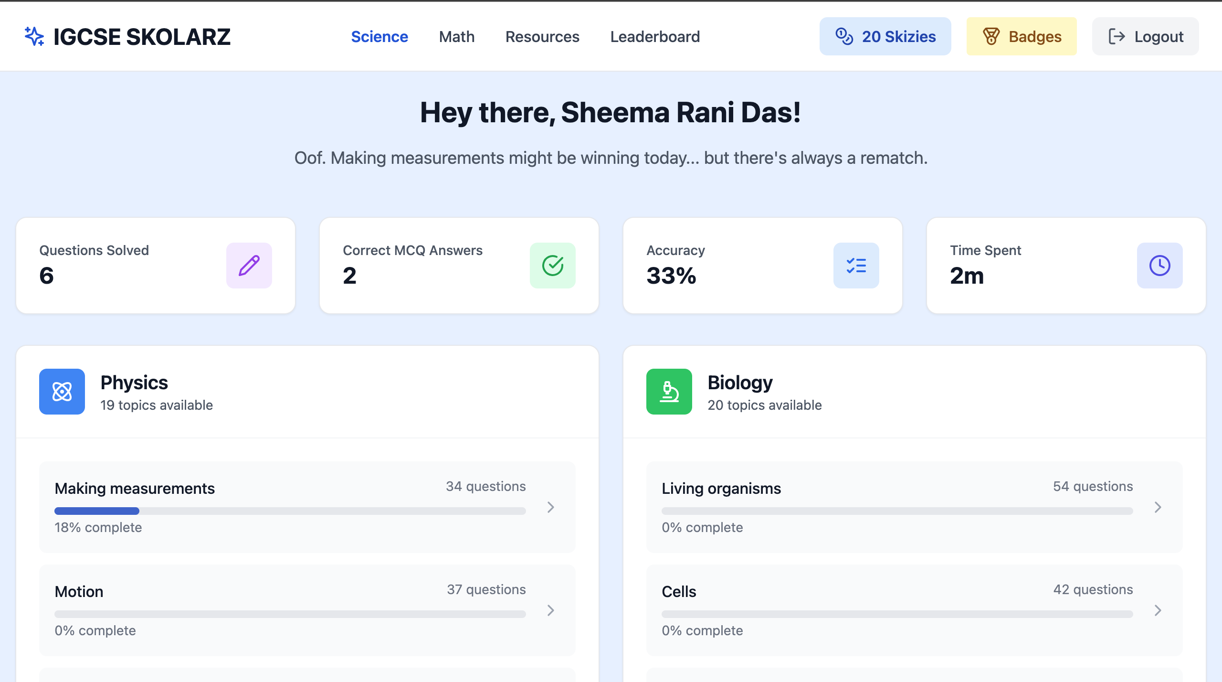
Task: Click the Biology microscope icon
Action: pyautogui.click(x=669, y=392)
